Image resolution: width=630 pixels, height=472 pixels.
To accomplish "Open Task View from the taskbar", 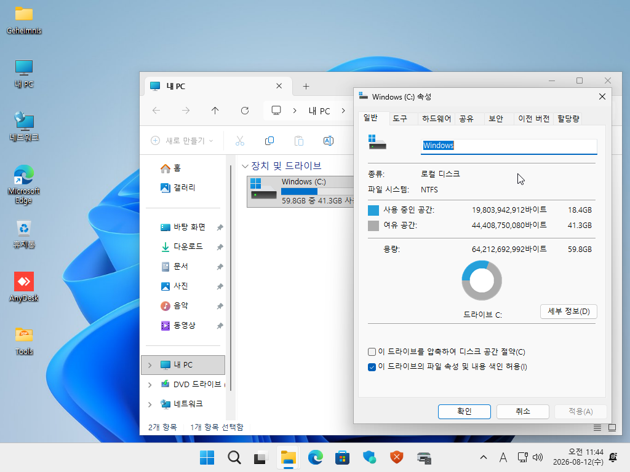I will pos(261,457).
